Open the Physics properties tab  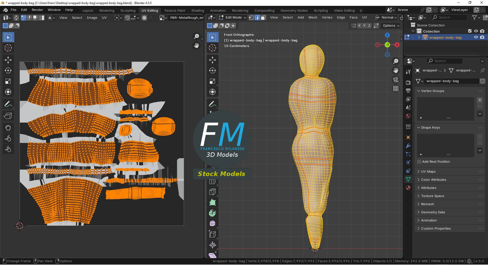click(408, 163)
